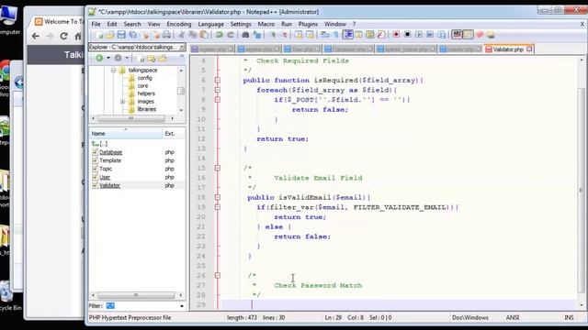Screen dimensions: 588x330
Task: Sort the file list by Name column
Action: (126, 134)
